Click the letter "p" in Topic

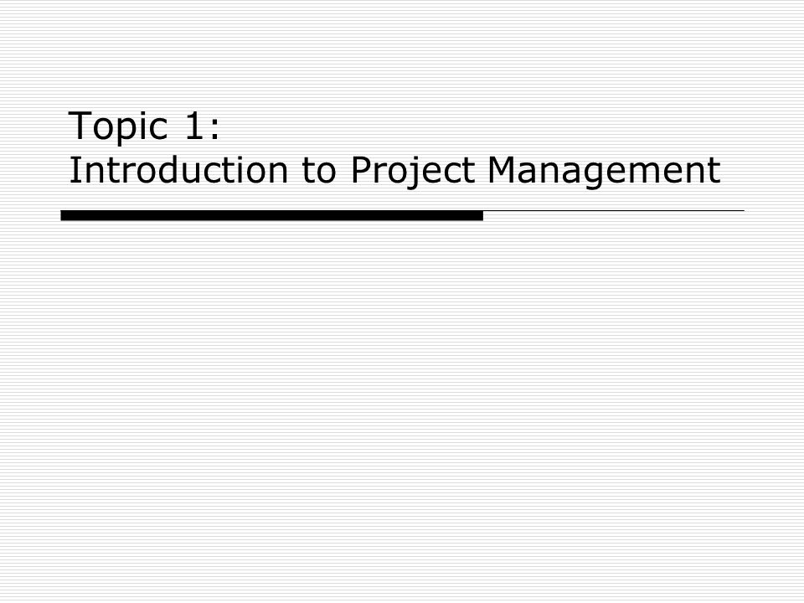pyautogui.click(x=128, y=131)
